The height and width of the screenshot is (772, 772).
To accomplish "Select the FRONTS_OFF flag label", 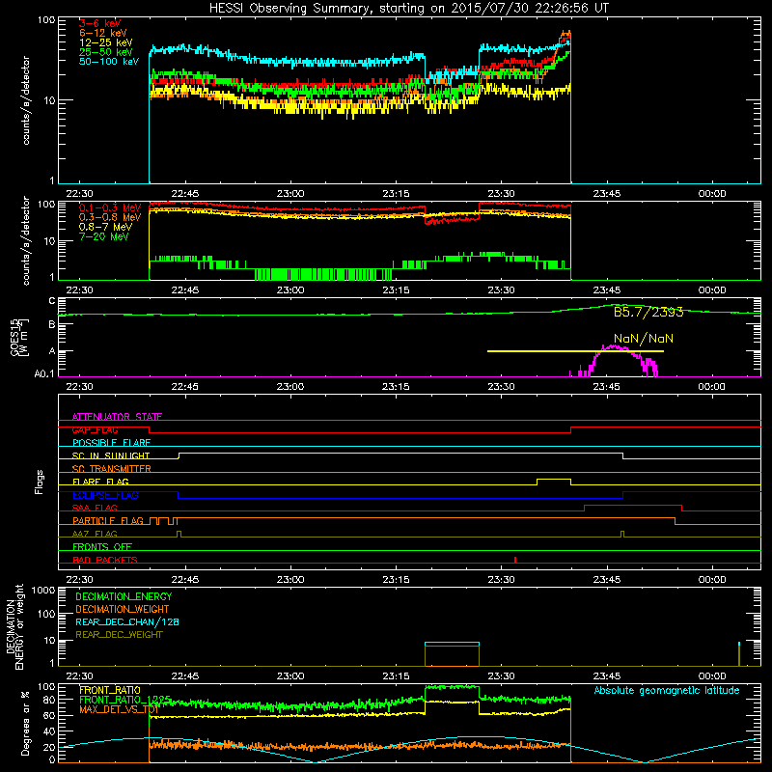I will point(102,546).
